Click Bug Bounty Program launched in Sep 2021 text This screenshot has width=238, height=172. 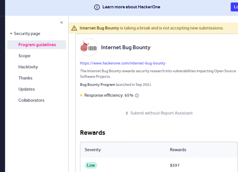[x=115, y=85]
